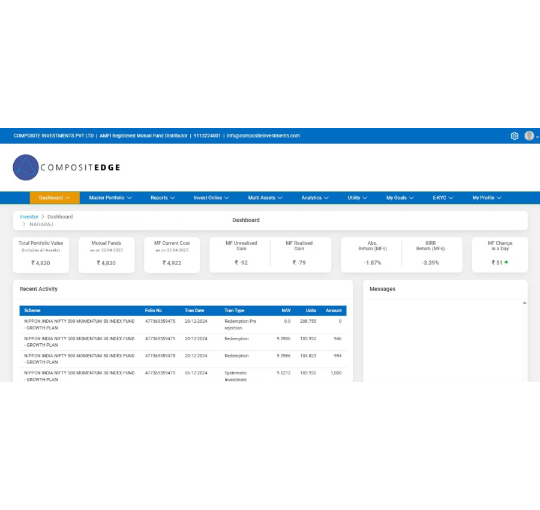Click the green MF Change up arrow
The image size is (540, 510).
pyautogui.click(x=506, y=263)
